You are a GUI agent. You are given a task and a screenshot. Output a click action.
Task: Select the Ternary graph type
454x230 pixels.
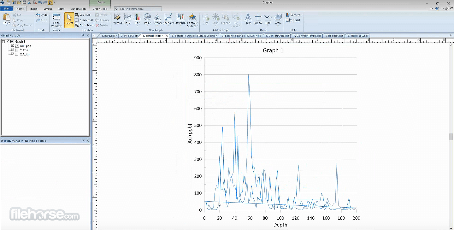coord(157,19)
